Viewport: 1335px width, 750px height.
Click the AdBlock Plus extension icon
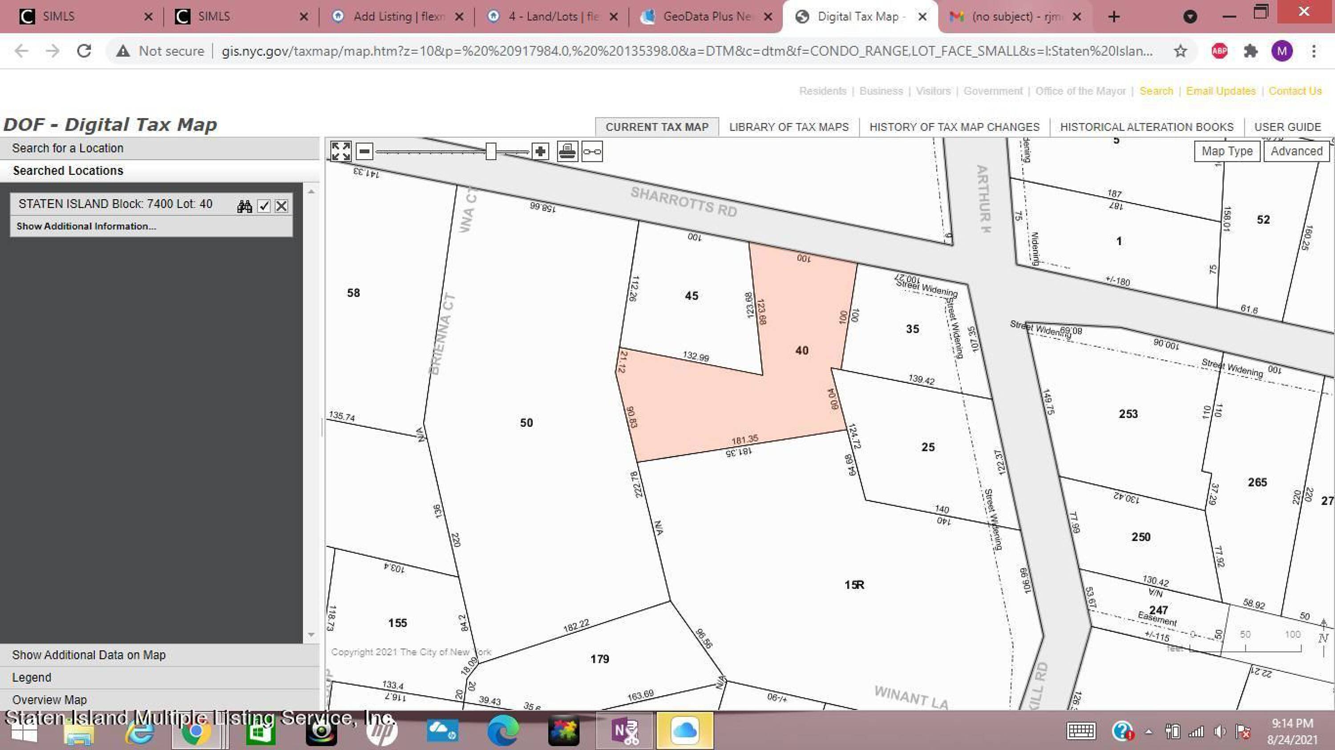click(1219, 51)
